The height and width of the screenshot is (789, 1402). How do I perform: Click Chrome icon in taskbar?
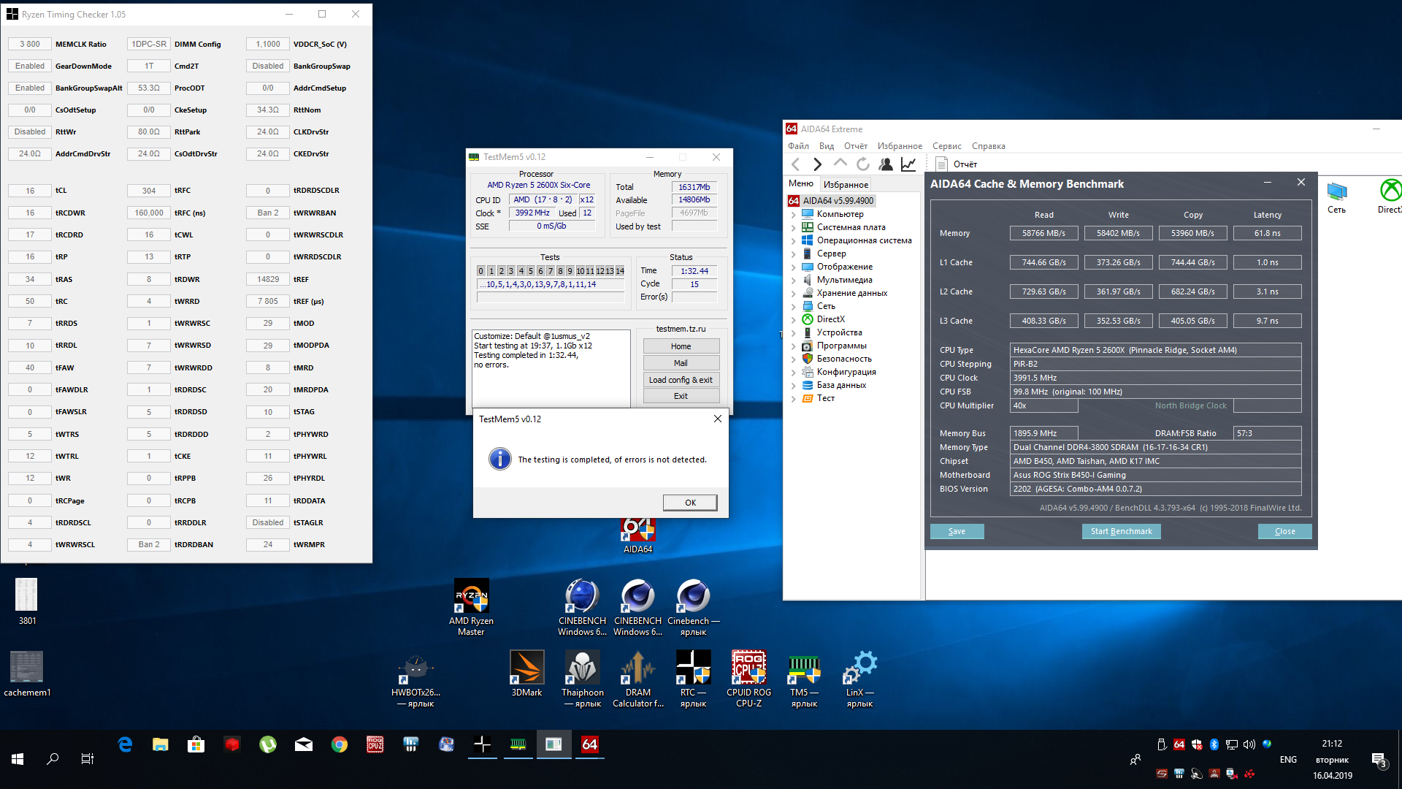[340, 744]
